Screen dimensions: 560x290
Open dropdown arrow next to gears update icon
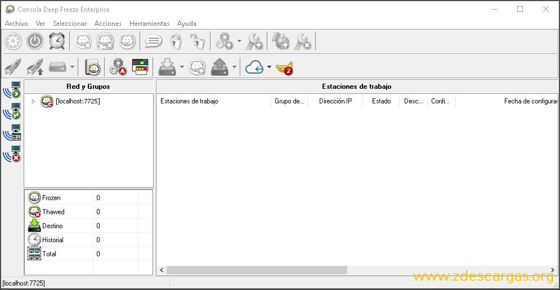pos(239,42)
